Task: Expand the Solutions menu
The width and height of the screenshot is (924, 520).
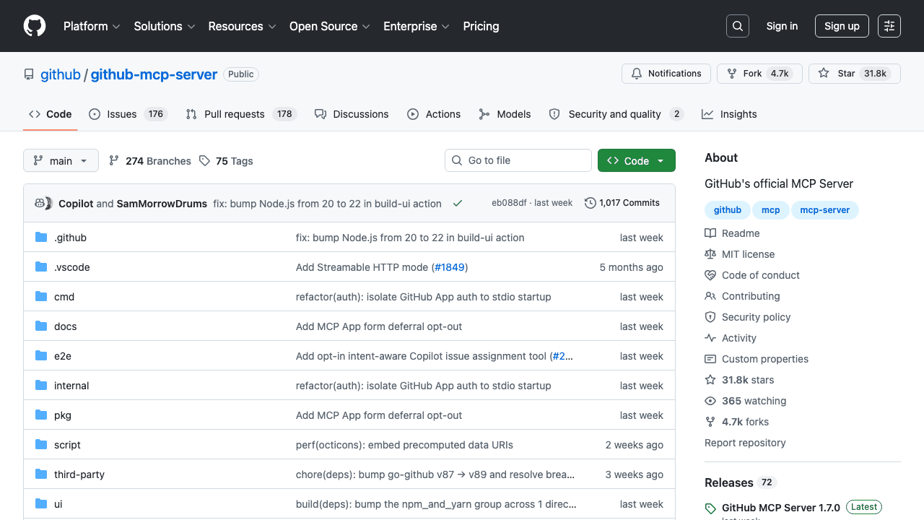Action: [165, 26]
